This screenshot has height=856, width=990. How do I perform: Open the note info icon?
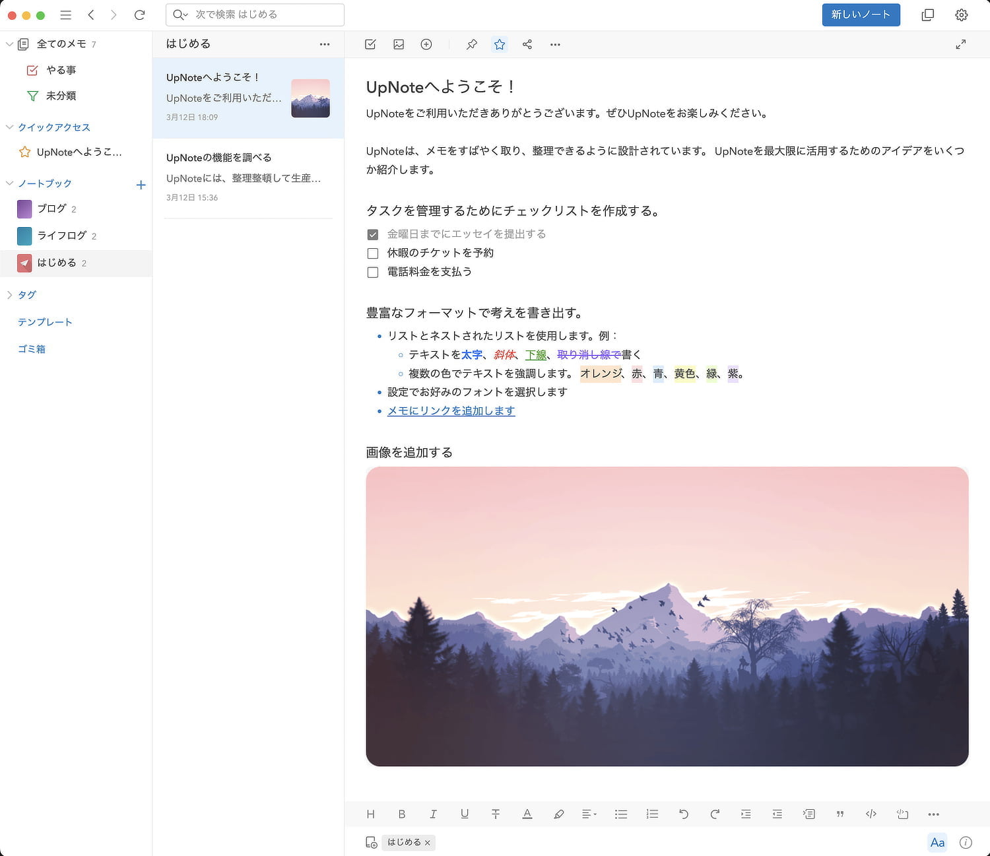(966, 842)
